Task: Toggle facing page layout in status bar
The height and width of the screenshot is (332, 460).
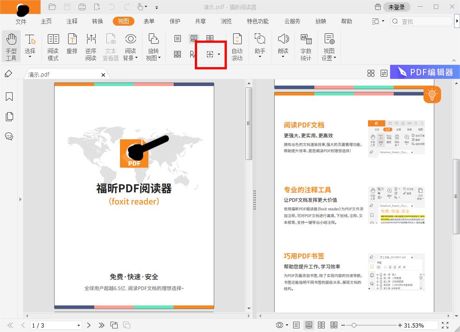Action: click(x=321, y=325)
